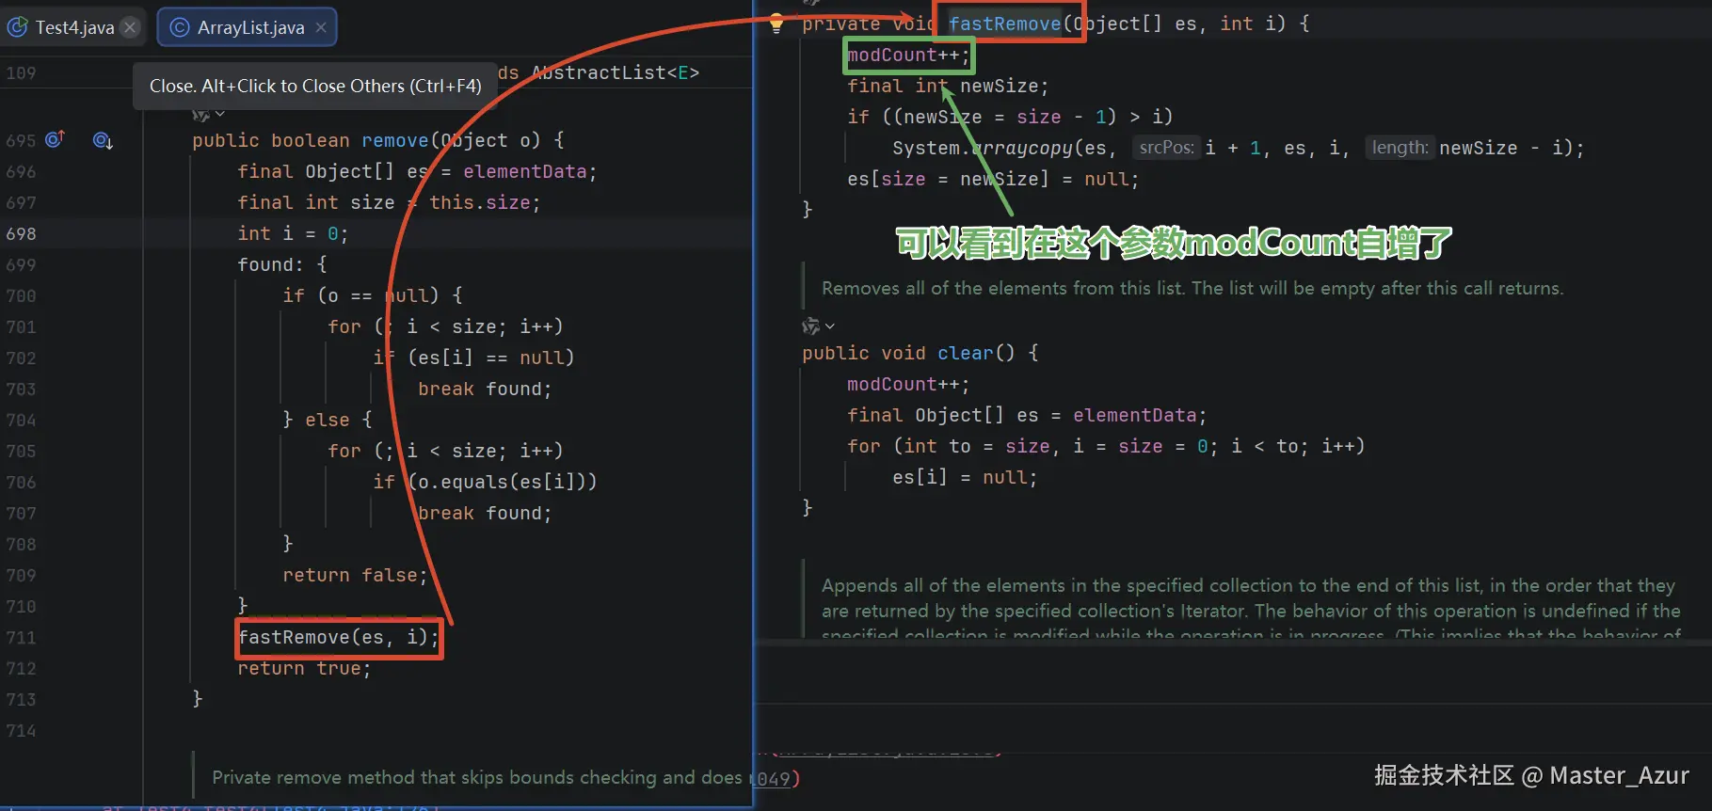Click 'clear' in public void clear signature
Viewport: 1712px width, 811px height.
point(965,353)
